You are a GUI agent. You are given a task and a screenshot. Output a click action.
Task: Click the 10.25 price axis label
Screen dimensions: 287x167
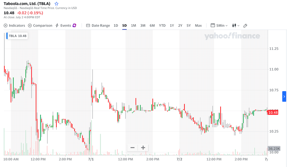click(274, 131)
